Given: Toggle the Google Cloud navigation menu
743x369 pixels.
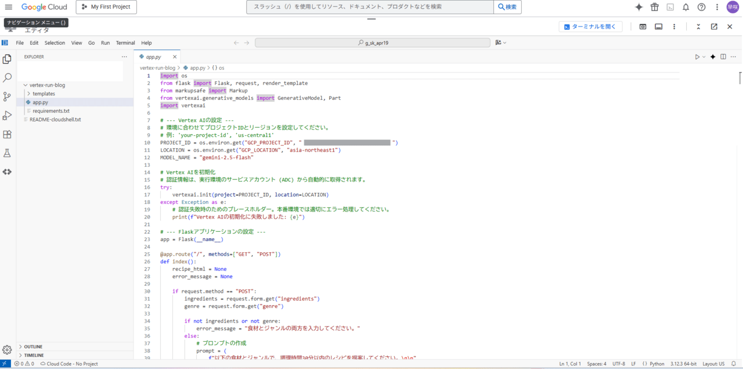Looking at the screenshot, I should (8, 7).
